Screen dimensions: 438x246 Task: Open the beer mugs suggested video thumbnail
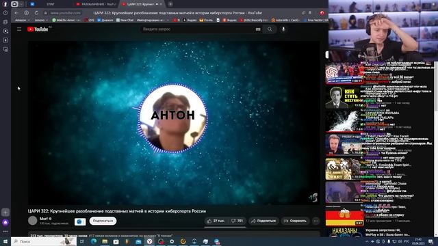pyautogui.click(x=345, y=216)
